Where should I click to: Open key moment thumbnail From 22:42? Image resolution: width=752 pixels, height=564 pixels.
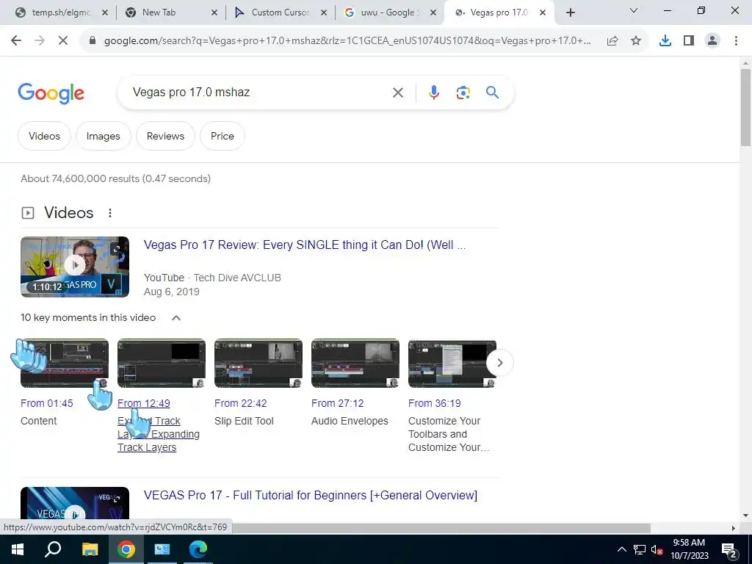[x=258, y=363]
